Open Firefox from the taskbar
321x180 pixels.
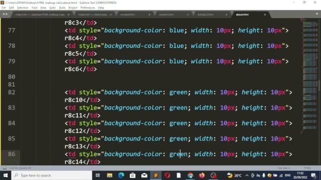click(202, 175)
